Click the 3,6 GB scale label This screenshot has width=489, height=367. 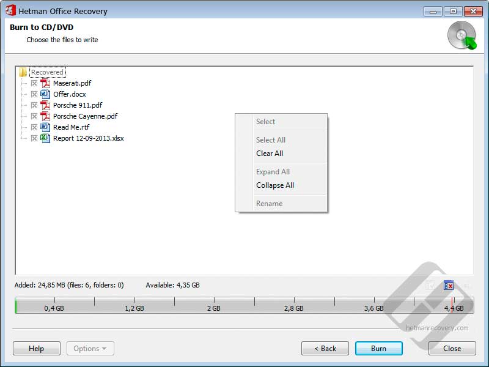pyautogui.click(x=374, y=308)
